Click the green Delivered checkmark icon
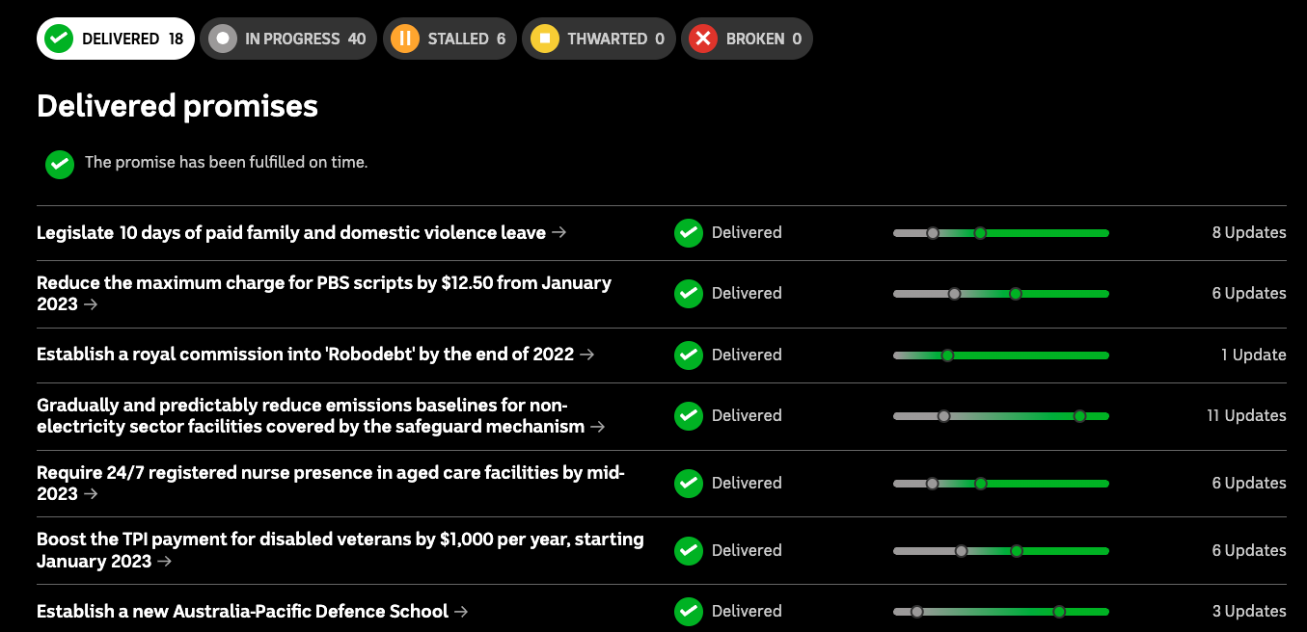1307x632 pixels. point(58,39)
